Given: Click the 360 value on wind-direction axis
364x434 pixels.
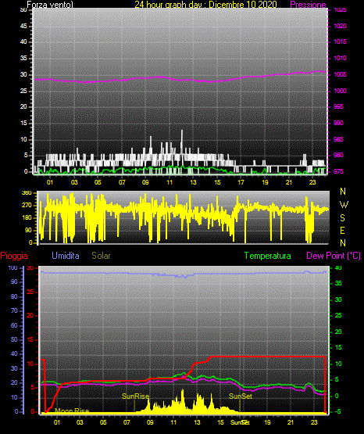Looking at the screenshot, I should coord(27,193).
